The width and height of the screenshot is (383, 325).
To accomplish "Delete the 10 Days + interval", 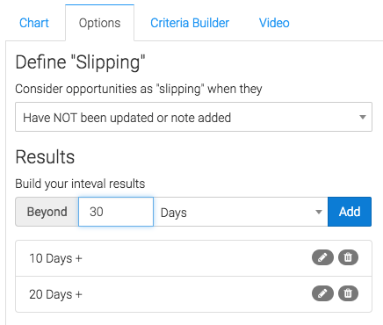I will tap(348, 257).
